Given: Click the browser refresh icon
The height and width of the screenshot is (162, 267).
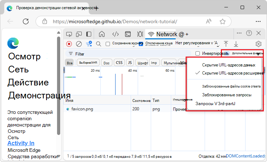Looking at the screenshot, I should pyautogui.click(x=26, y=21).
